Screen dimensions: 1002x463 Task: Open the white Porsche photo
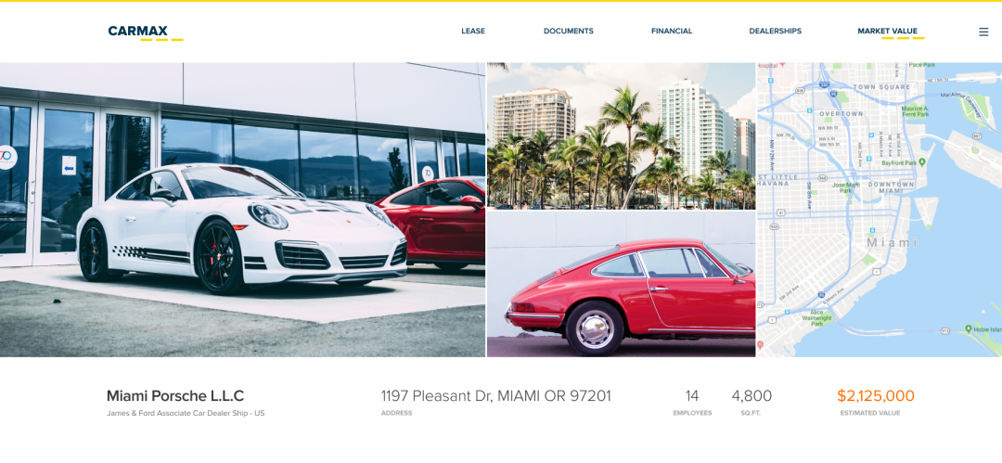point(242,210)
